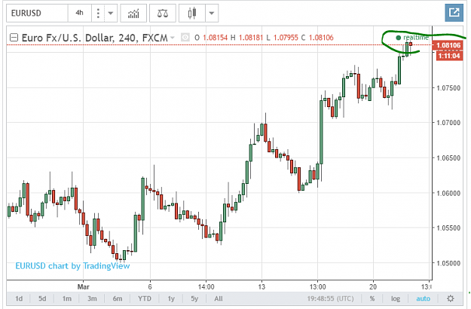Click the 20 date axis label

pos(373,286)
